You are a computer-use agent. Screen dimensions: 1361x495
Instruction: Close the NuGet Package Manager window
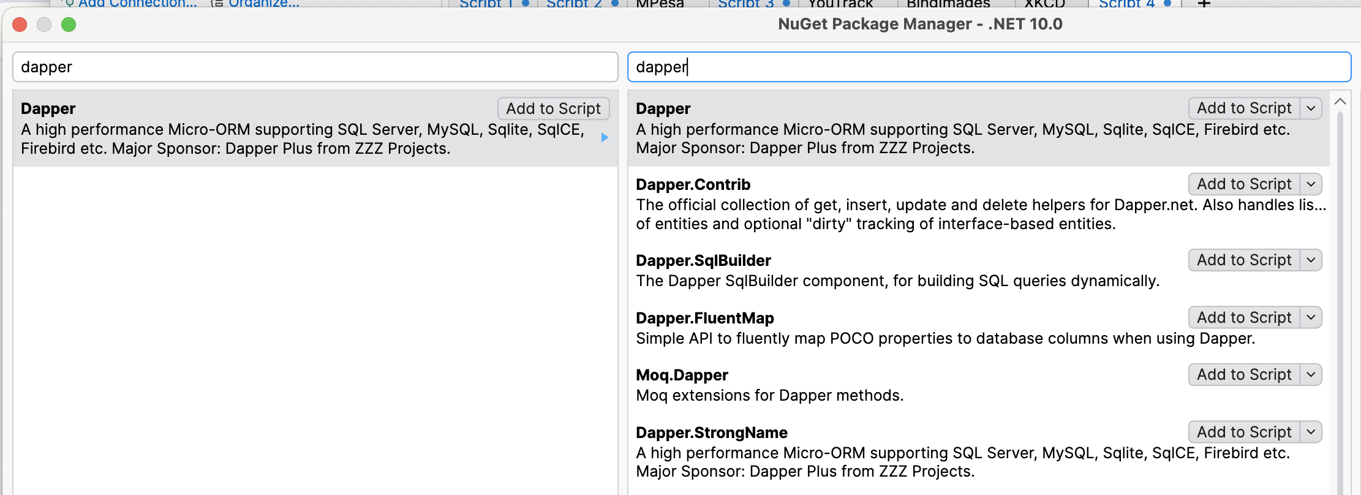[20, 25]
